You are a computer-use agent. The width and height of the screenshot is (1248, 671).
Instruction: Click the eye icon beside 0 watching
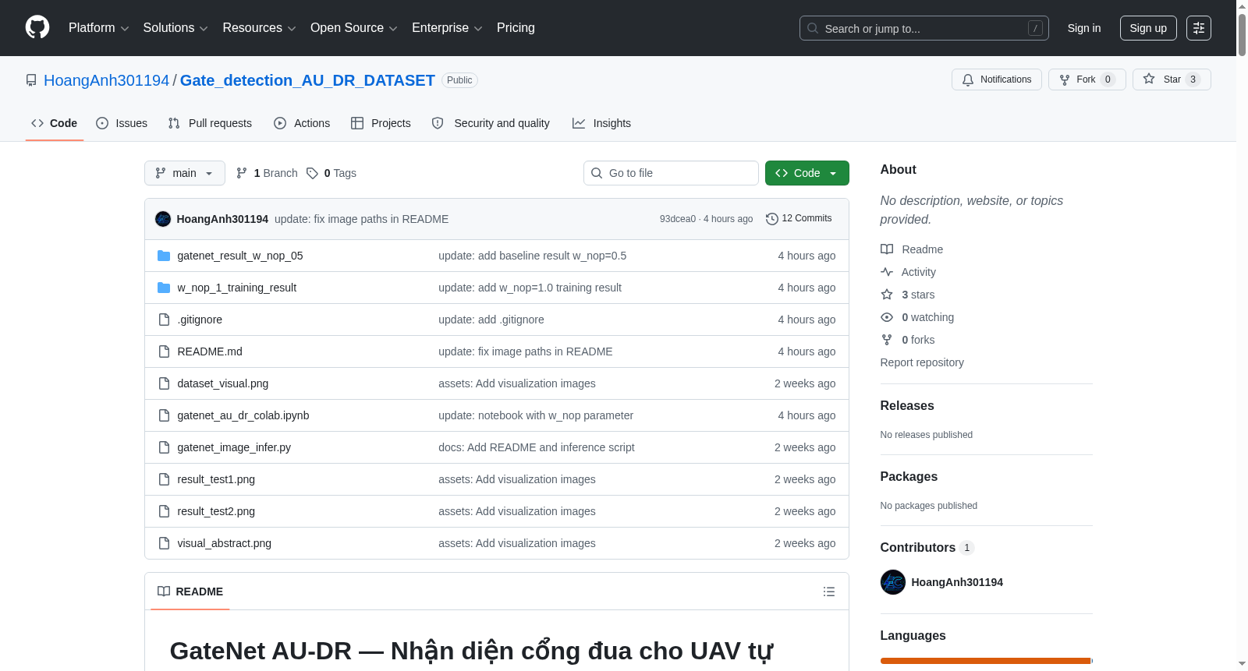pyautogui.click(x=887, y=317)
